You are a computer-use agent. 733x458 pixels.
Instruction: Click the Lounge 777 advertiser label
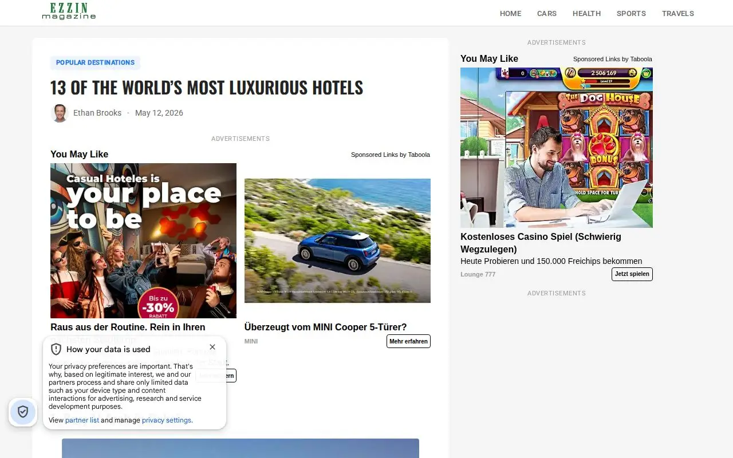pos(478,274)
